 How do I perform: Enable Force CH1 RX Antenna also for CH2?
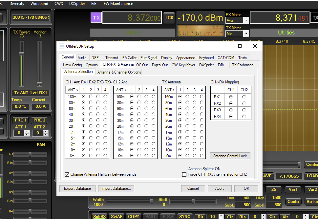pyautogui.click(x=184, y=174)
